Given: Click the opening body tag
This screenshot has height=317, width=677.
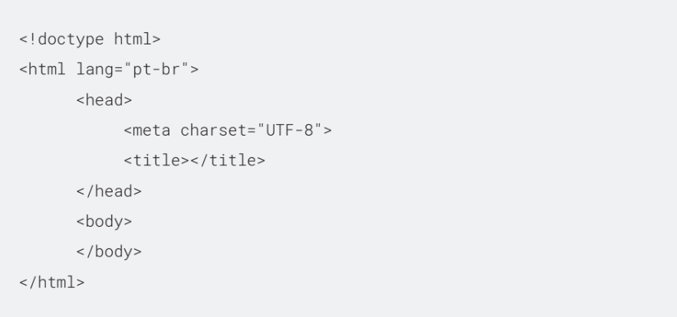Looking at the screenshot, I should click(104, 221).
